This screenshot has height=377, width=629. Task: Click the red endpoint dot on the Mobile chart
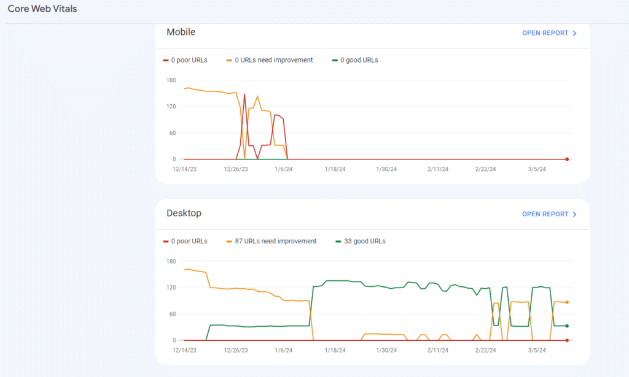point(566,158)
